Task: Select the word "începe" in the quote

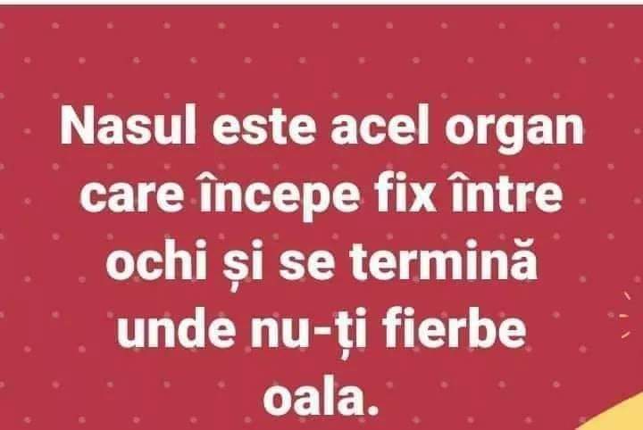Action: tap(279, 196)
